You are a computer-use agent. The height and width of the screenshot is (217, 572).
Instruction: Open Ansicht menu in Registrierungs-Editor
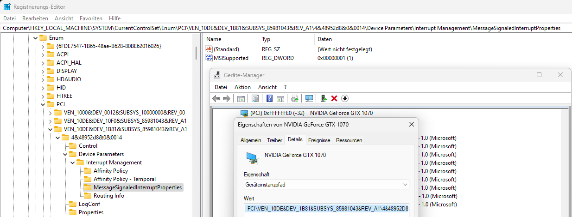[64, 18]
